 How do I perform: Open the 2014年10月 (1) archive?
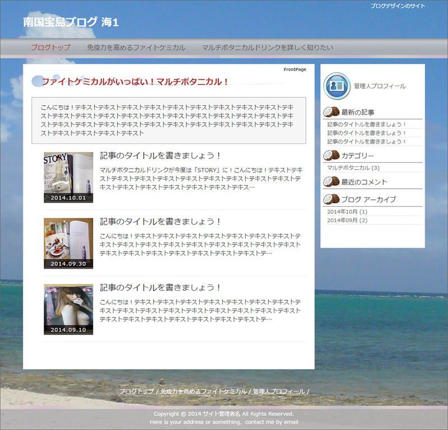click(347, 212)
